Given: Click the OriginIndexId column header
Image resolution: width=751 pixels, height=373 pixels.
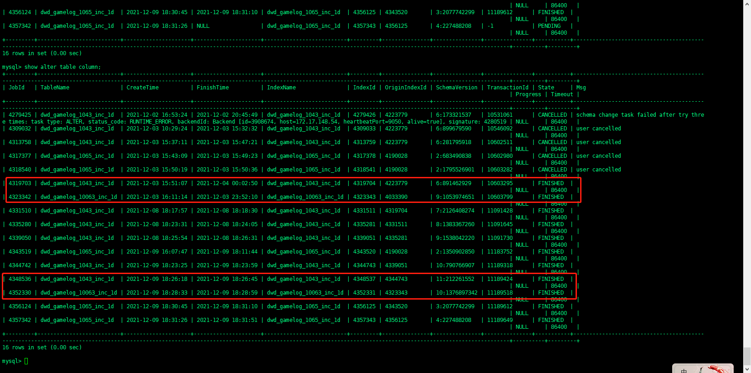Looking at the screenshot, I should [406, 88].
